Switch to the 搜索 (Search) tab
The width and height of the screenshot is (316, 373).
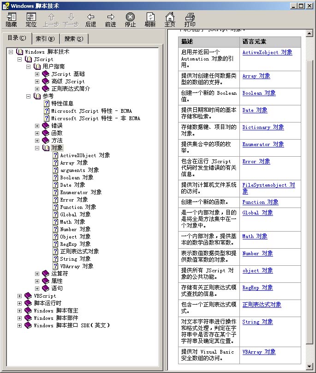(74, 39)
